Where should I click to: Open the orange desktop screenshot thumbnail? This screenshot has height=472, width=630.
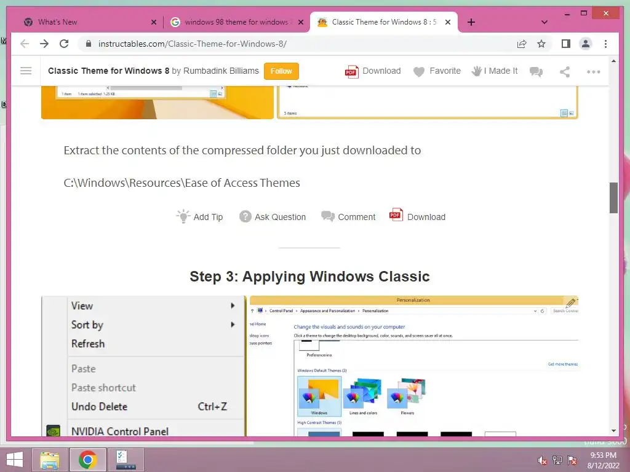pyautogui.click(x=157, y=103)
